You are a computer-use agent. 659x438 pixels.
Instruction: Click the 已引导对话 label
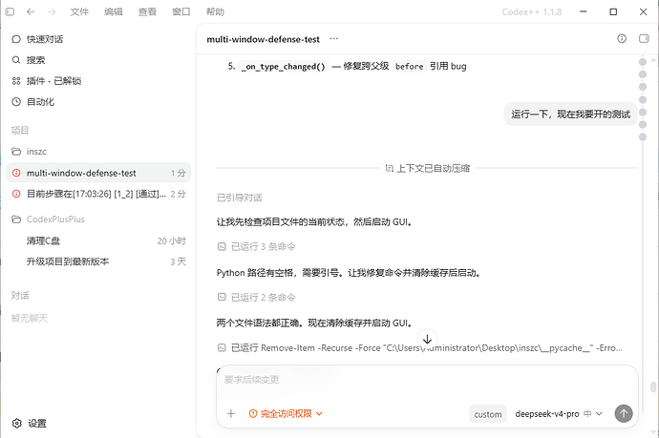(240, 198)
